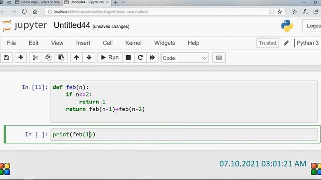Copy selected cells icon in toolbar
Viewport: 321px width, 180px height.
48,58
